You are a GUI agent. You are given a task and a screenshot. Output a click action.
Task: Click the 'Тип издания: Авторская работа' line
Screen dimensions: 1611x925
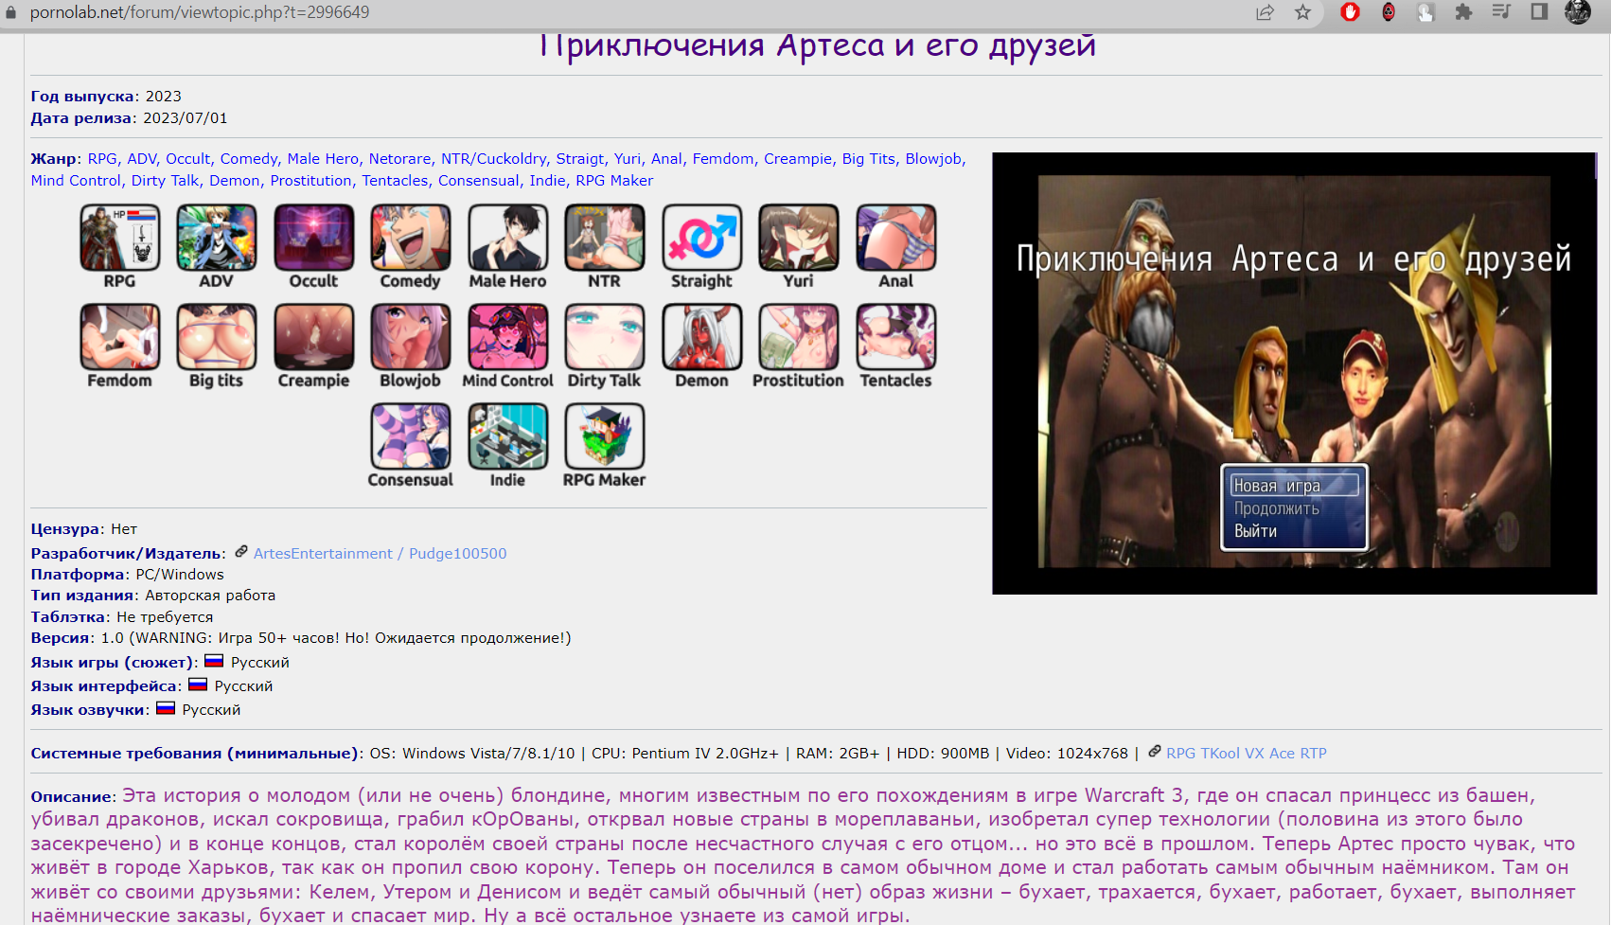(x=153, y=596)
